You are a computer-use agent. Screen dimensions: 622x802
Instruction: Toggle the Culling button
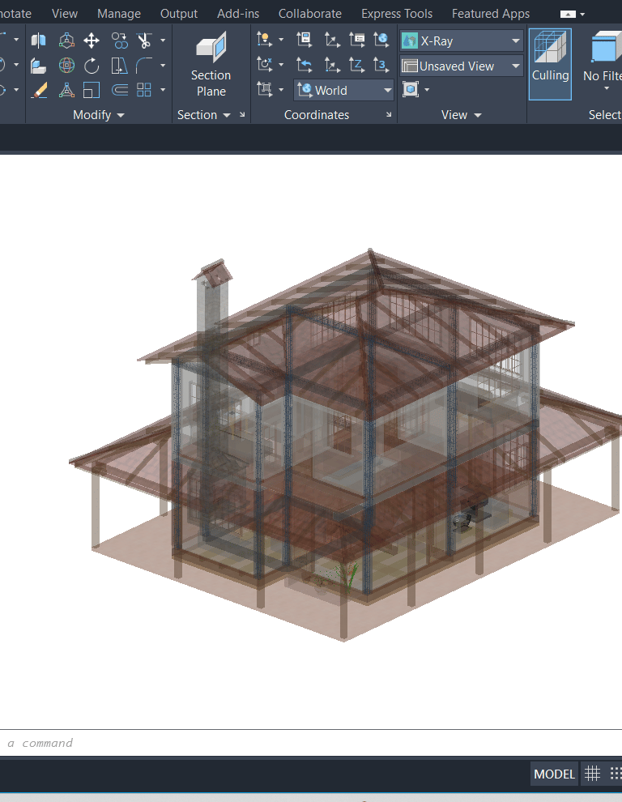(550, 64)
